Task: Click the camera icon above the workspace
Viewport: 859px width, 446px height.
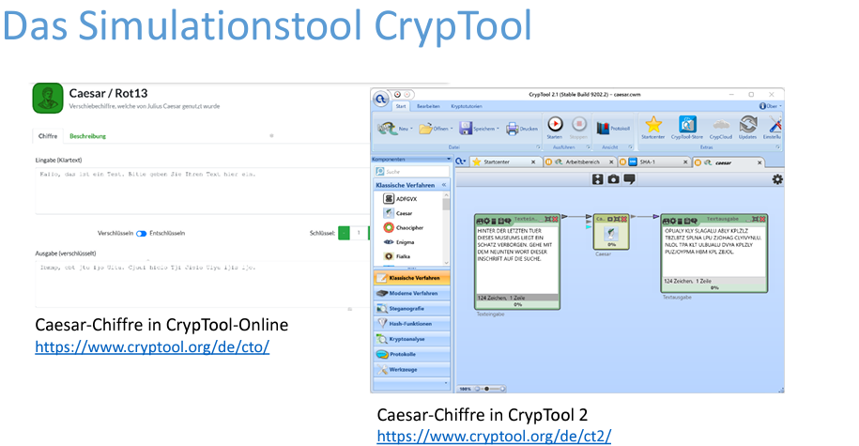Action: pyautogui.click(x=612, y=179)
